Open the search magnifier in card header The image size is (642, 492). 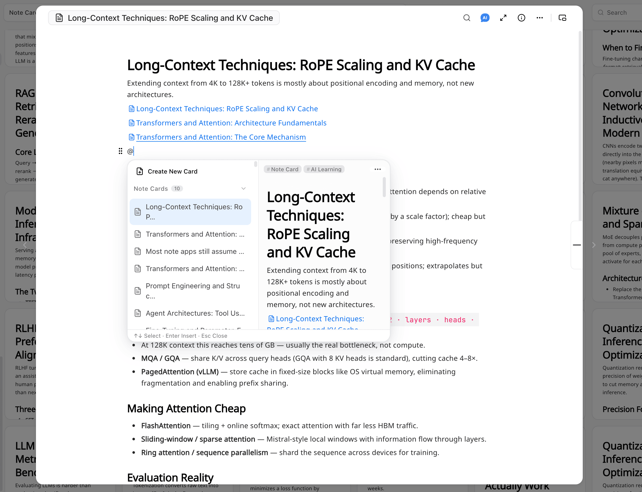[x=467, y=18]
